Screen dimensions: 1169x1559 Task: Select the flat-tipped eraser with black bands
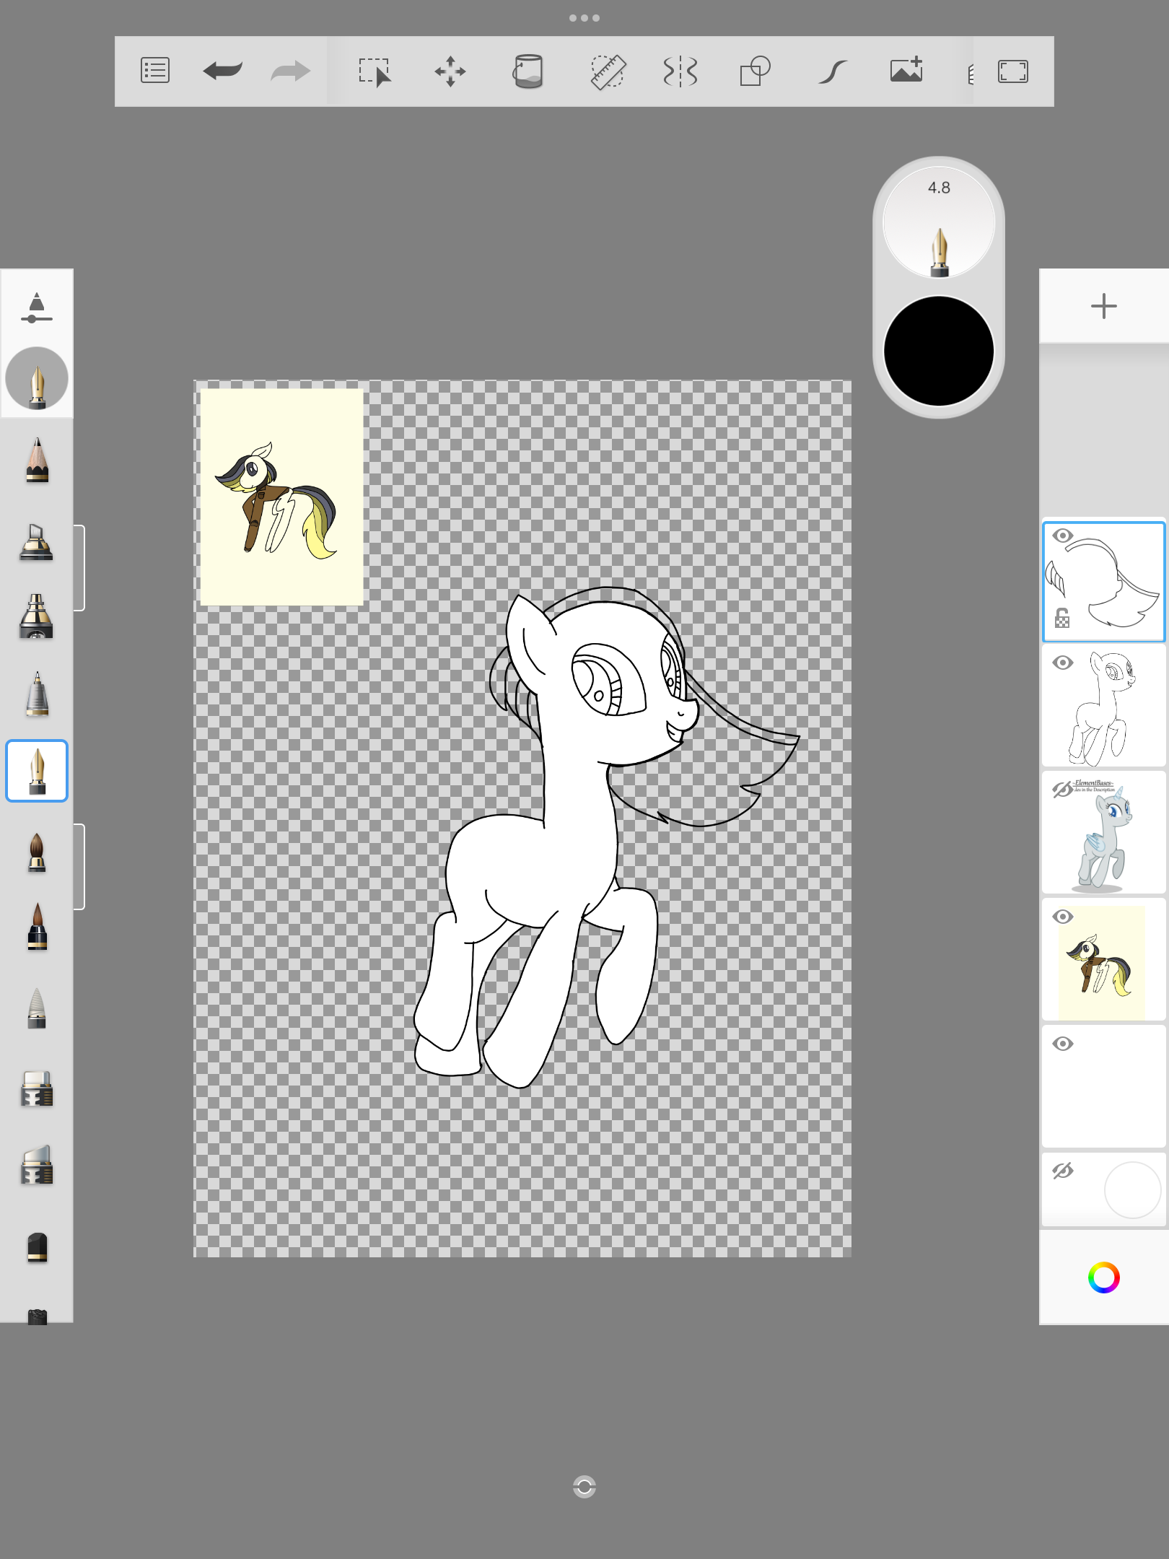click(x=37, y=1088)
